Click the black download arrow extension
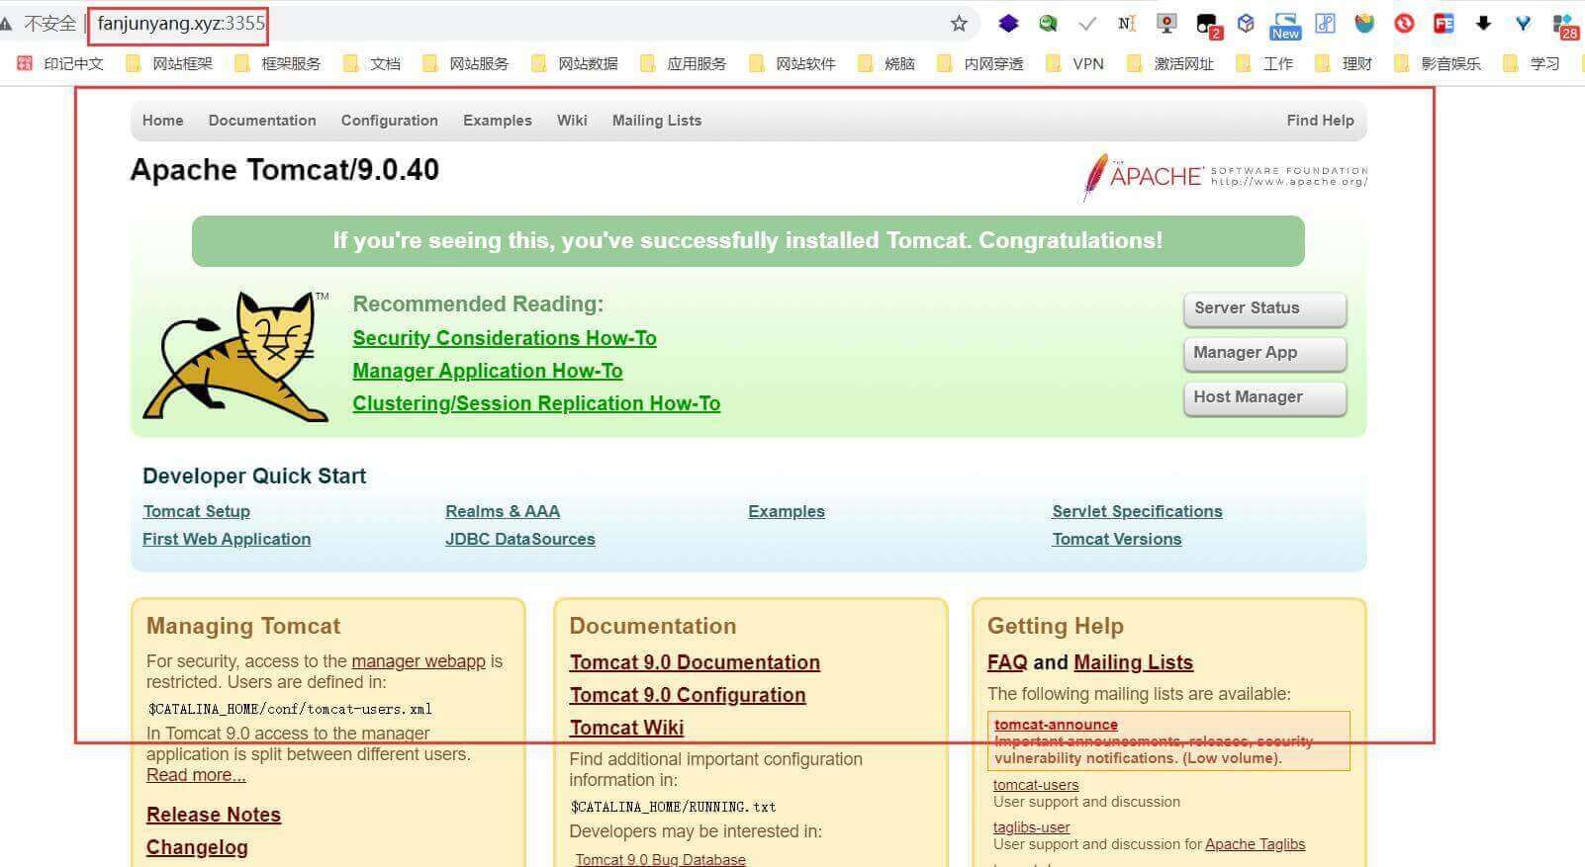1585x867 pixels. pyautogui.click(x=1483, y=24)
